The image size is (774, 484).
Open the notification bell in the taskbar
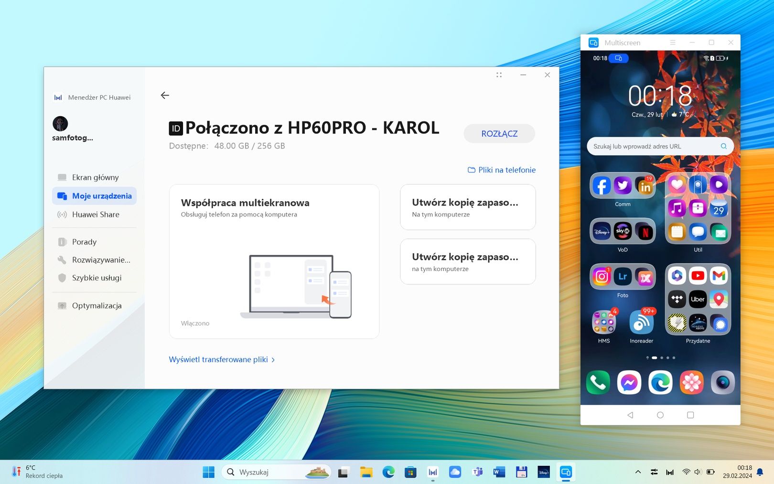tap(760, 472)
